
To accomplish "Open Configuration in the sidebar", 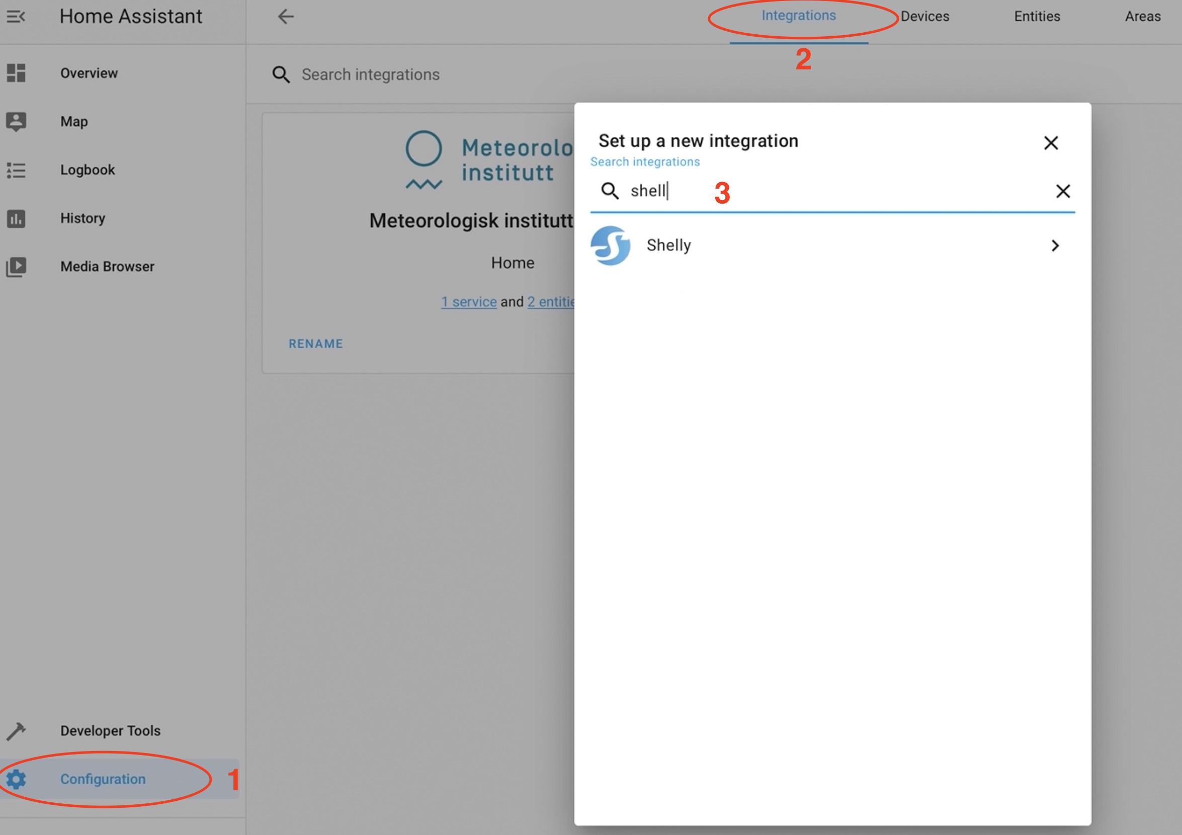I will (x=119, y=779).
